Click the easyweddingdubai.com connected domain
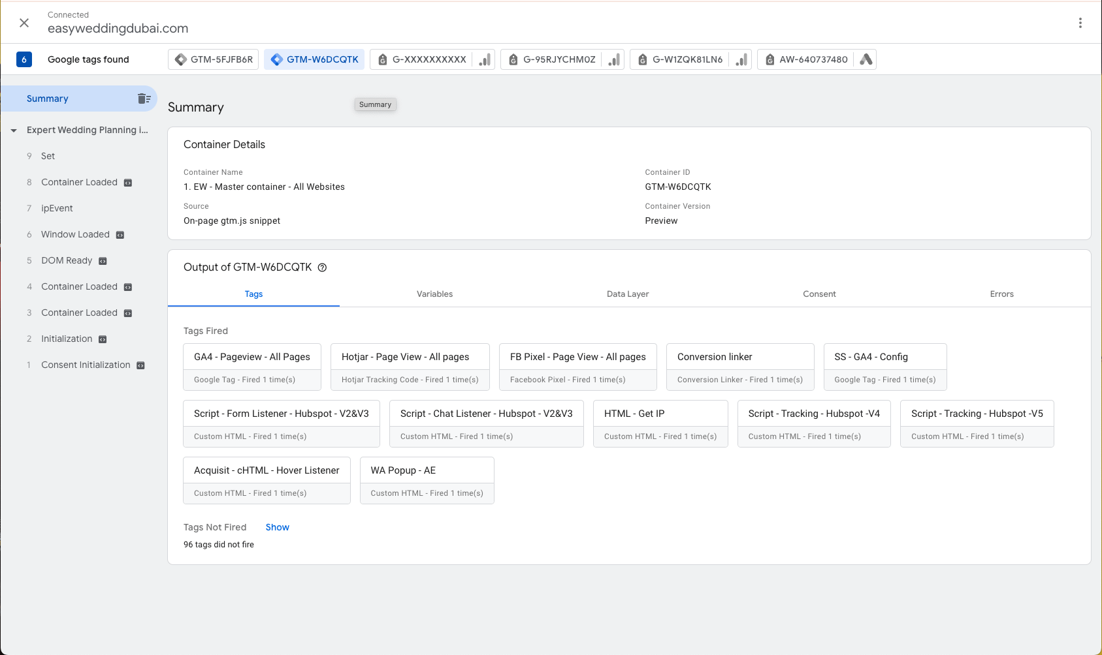 coord(118,28)
